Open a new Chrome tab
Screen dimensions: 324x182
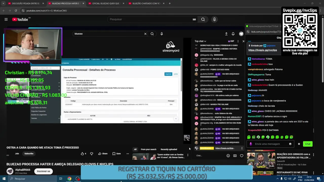(170, 4)
